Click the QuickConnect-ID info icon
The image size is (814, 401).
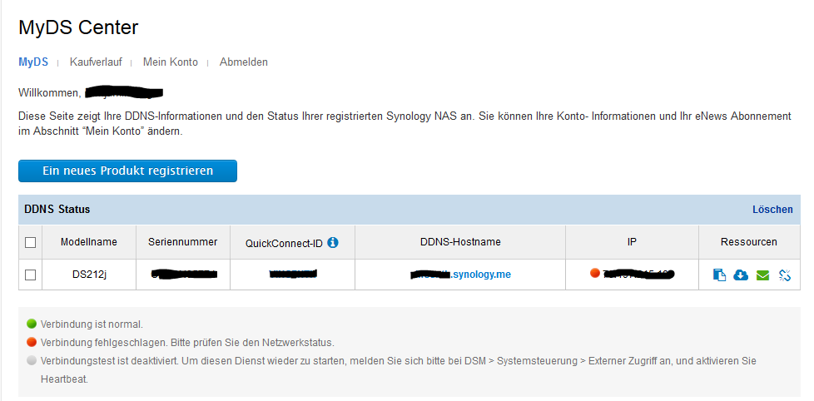coord(333,242)
